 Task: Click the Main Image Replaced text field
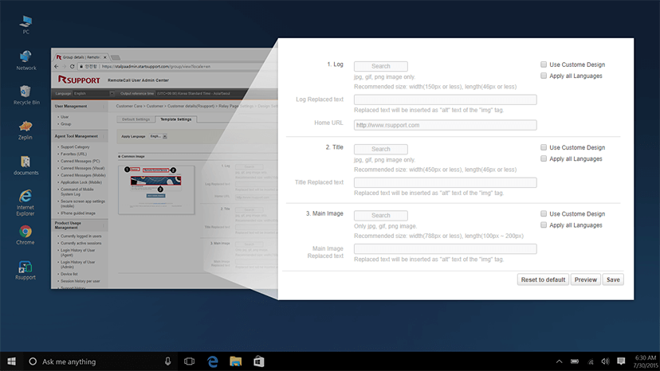click(x=445, y=248)
